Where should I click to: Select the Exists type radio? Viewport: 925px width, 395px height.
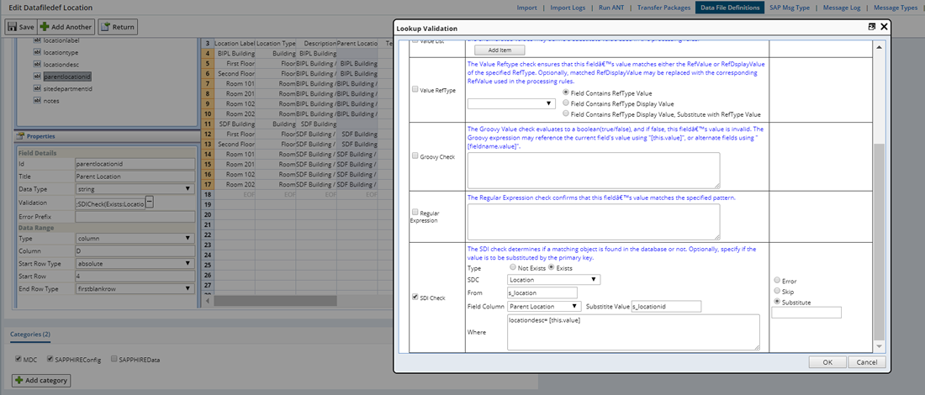pos(552,267)
